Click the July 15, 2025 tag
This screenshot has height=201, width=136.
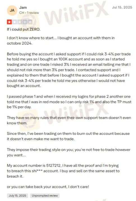[17, 196]
